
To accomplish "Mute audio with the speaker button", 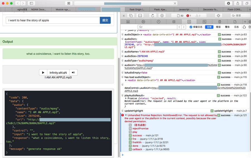I will (x=73, y=72).
